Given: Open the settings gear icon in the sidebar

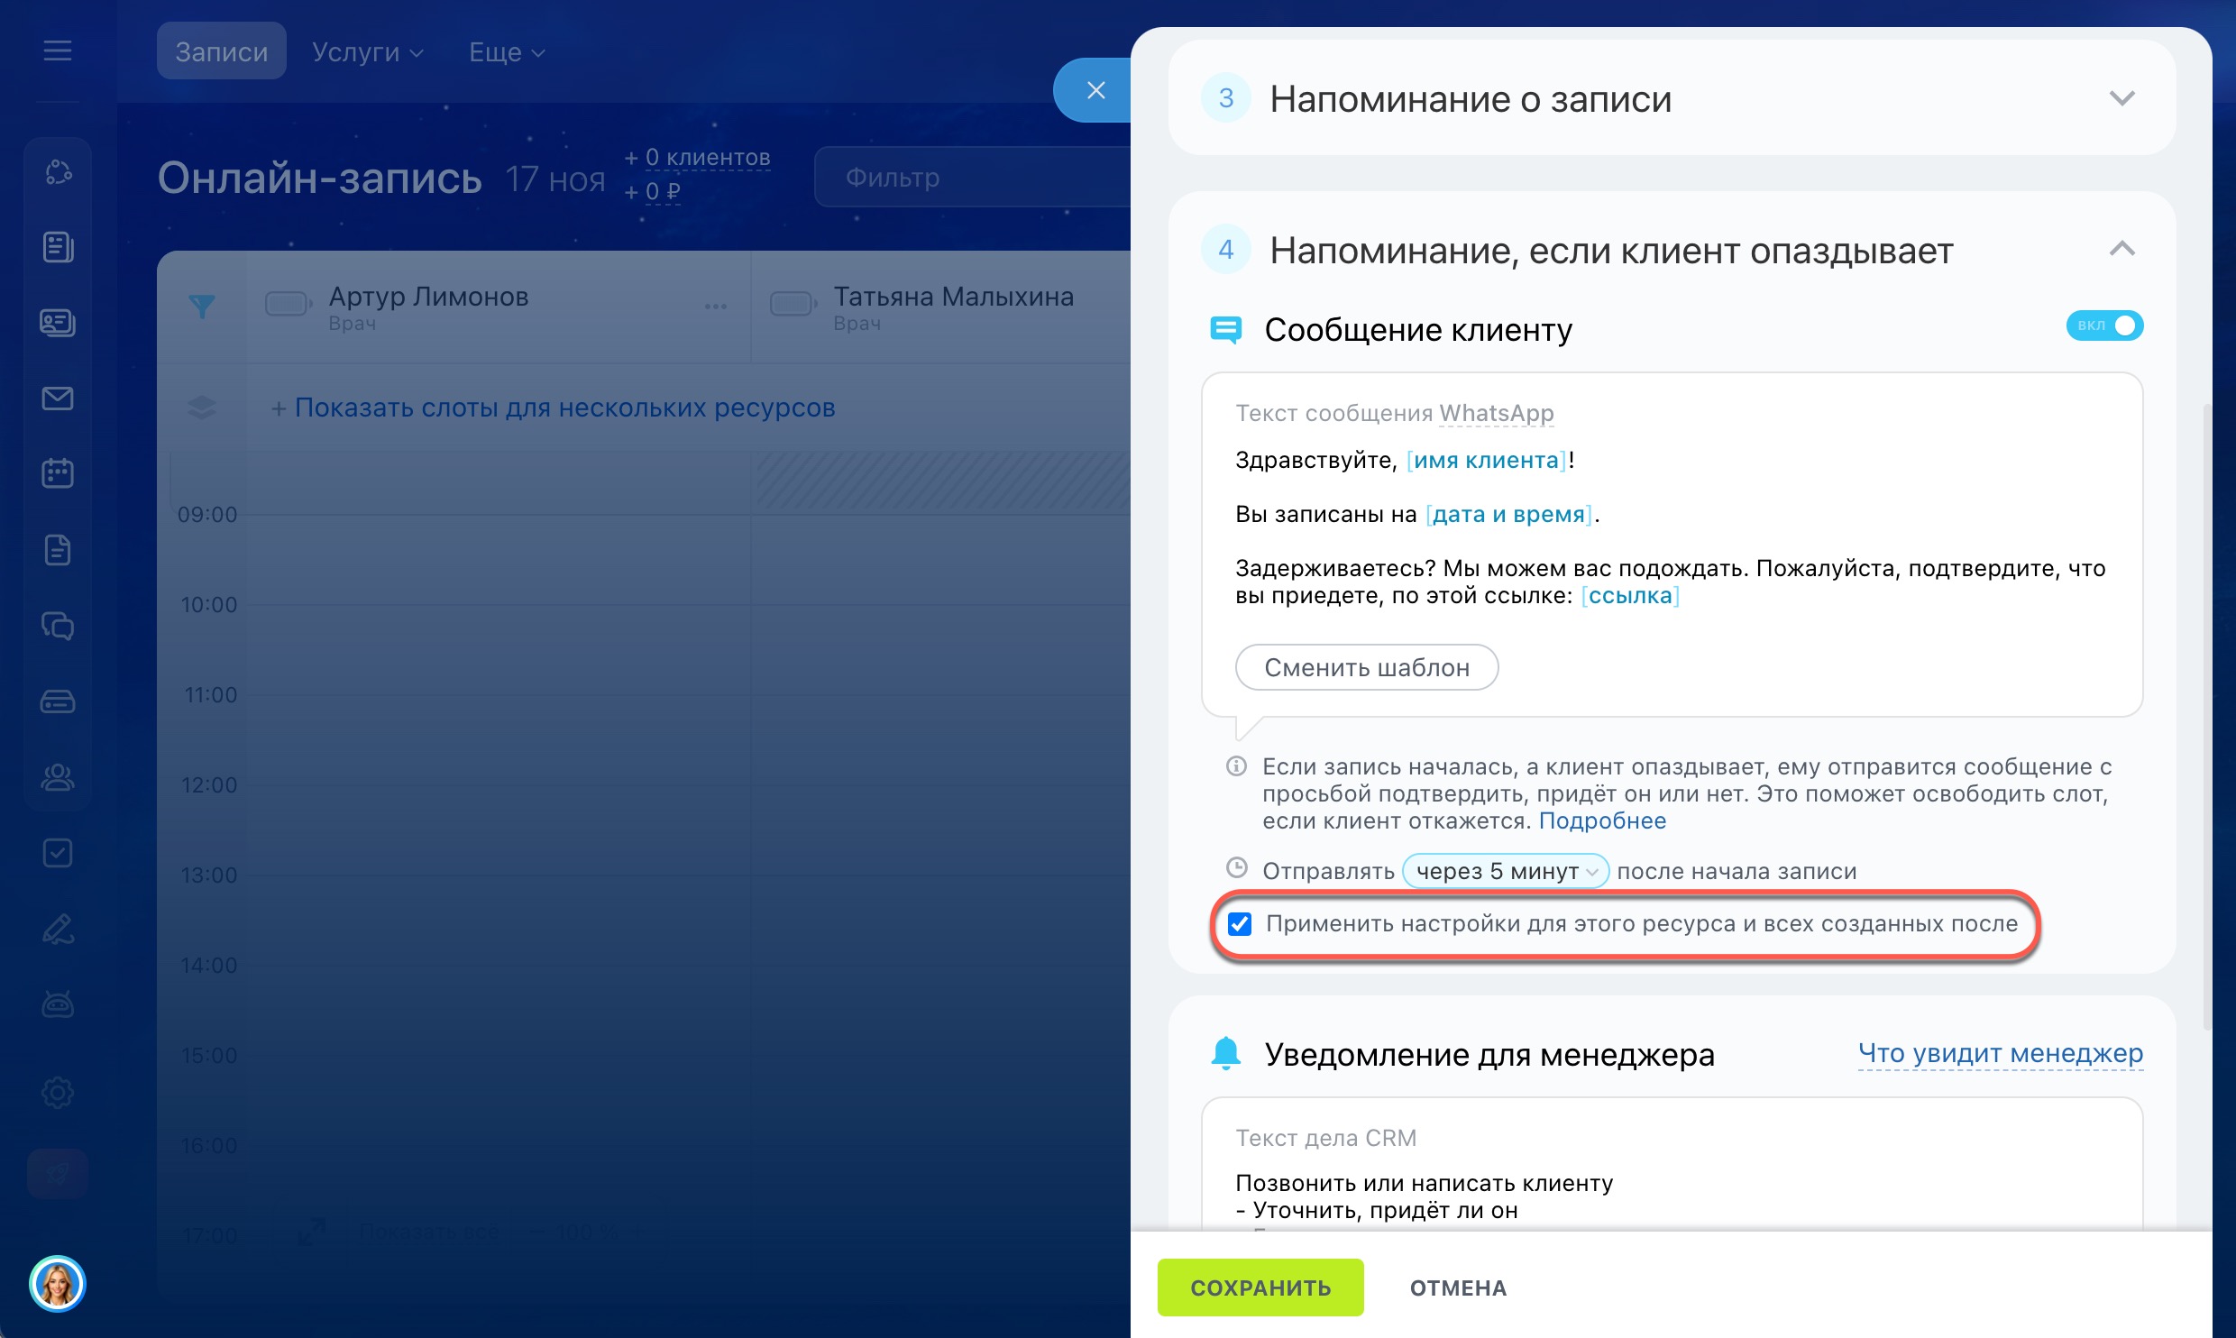Looking at the screenshot, I should 57,1093.
